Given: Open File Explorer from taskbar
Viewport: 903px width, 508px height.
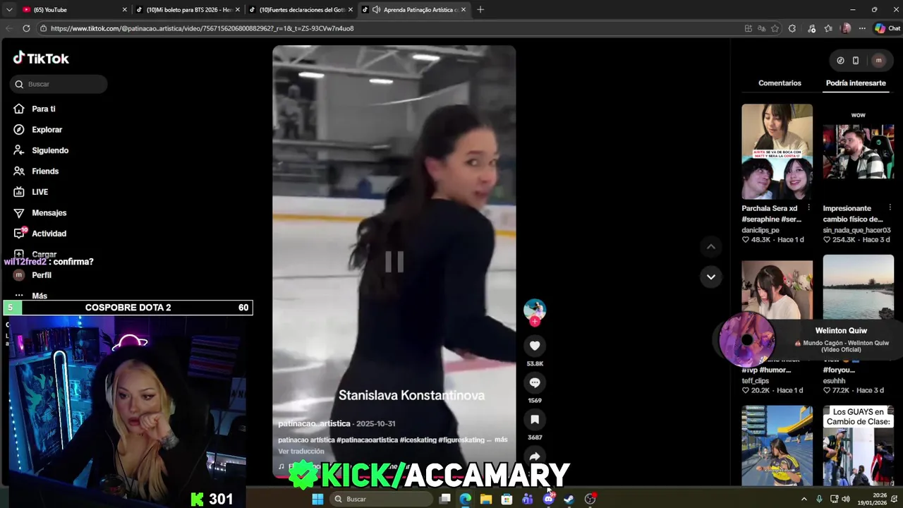Looking at the screenshot, I should pyautogui.click(x=486, y=499).
